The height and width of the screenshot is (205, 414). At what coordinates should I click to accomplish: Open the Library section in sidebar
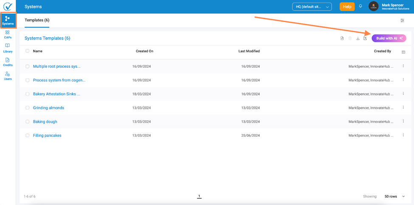8,48
